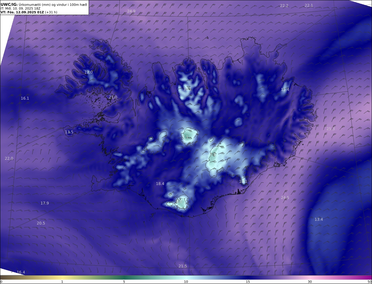Click the 30 tick on the color scale
Image resolution: width=372 pixels, height=284 pixels.
(x=310, y=282)
